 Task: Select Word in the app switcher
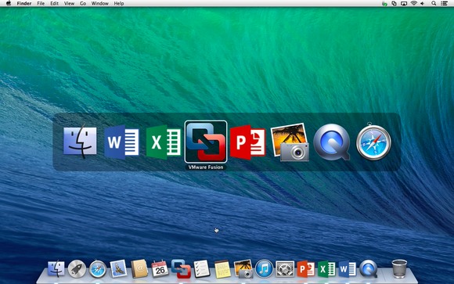click(x=121, y=142)
